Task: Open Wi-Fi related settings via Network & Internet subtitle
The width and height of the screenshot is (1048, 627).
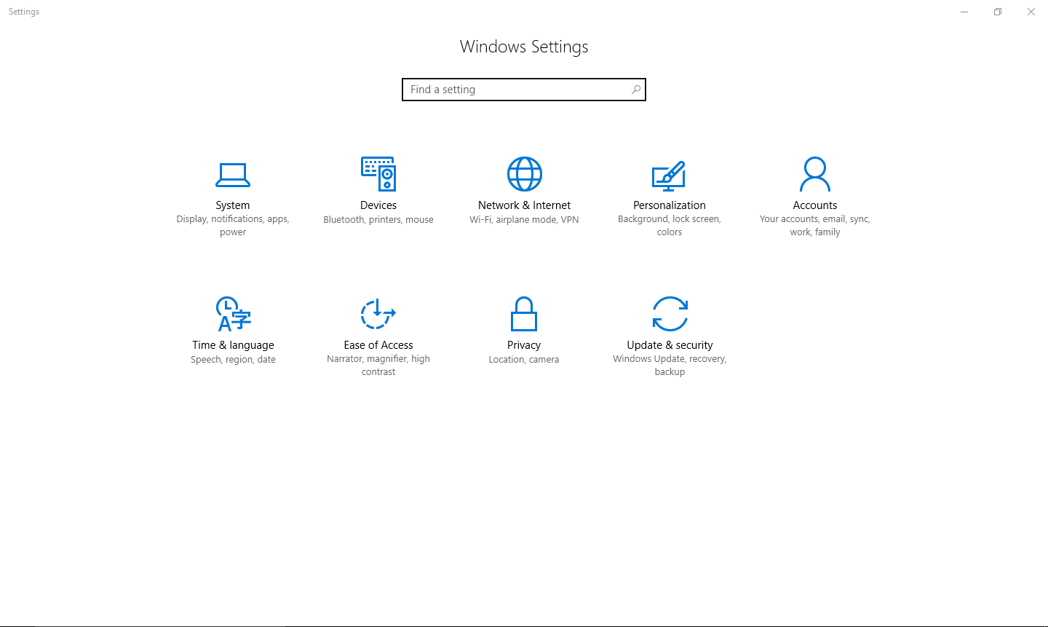Action: click(x=524, y=219)
